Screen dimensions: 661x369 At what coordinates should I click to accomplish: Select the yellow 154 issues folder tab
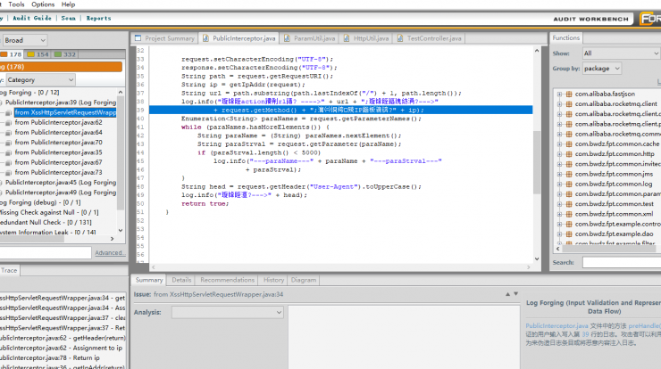[x=38, y=54]
